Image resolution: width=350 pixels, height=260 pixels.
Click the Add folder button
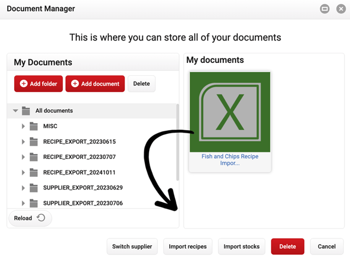(x=38, y=84)
